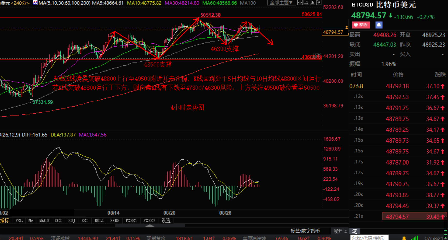Click the blue price alert bell icon
The height and width of the screenshot is (240, 448).
click(379, 25)
